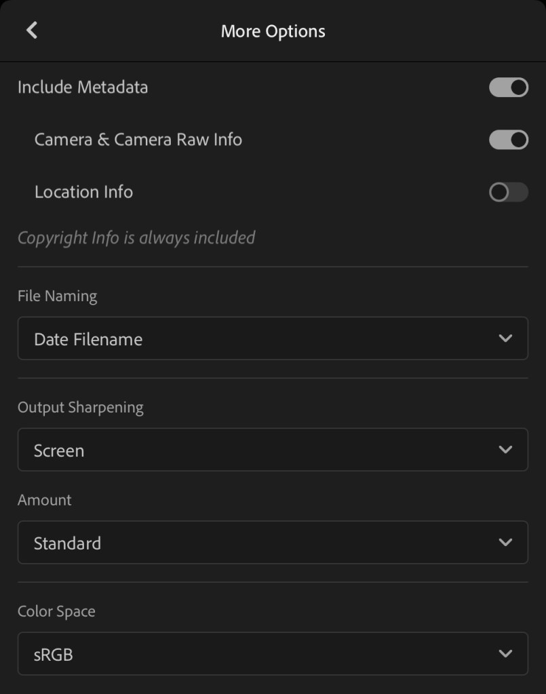Screen dimensions: 546x694
Task: Enable the Location Info switch
Action: pos(508,192)
